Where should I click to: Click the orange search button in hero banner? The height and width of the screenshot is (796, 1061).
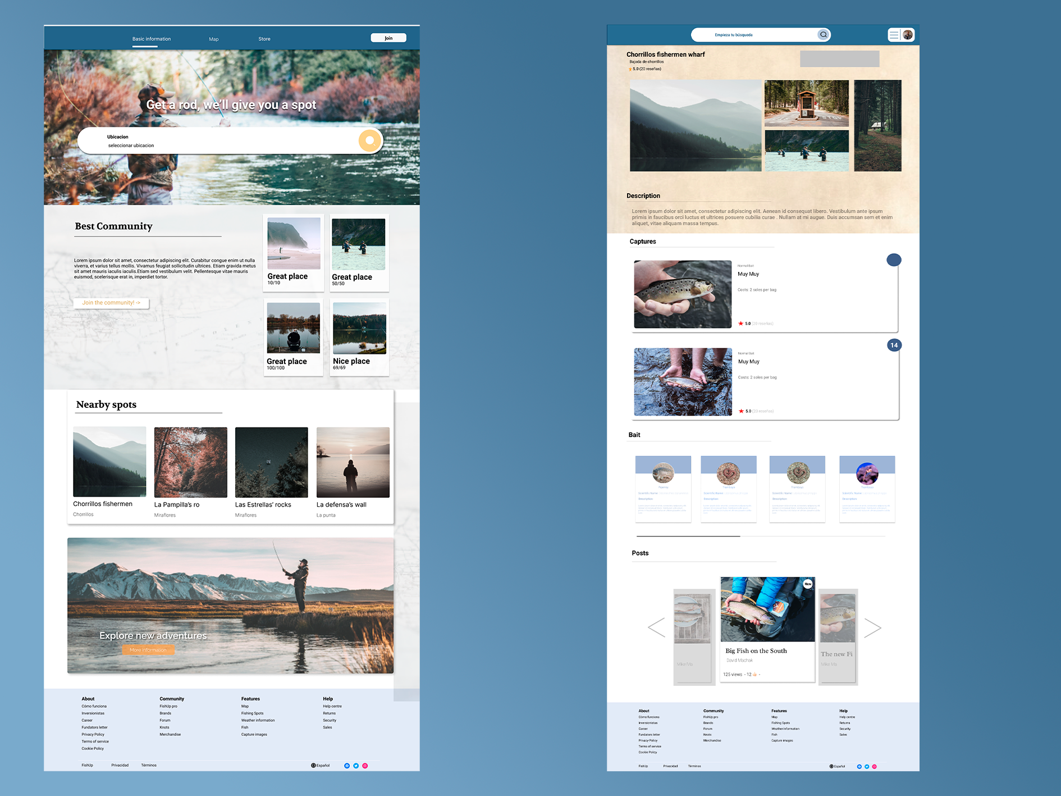click(x=369, y=141)
